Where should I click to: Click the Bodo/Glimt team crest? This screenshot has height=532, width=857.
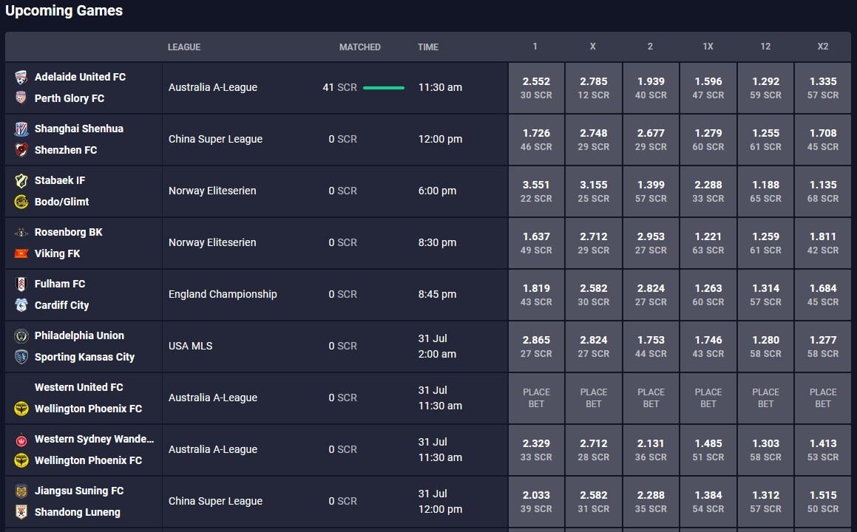tap(21, 202)
